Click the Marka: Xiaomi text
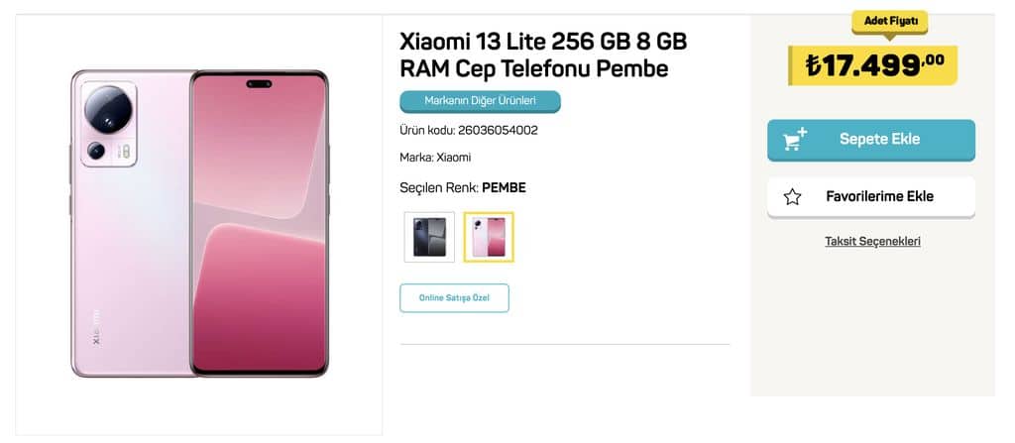1015x443 pixels. pyautogui.click(x=435, y=158)
